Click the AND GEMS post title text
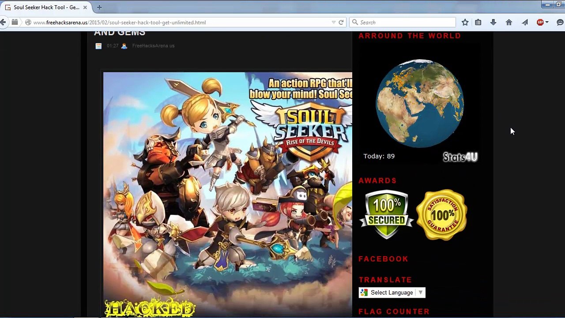This screenshot has height=318, width=565. coord(120,33)
